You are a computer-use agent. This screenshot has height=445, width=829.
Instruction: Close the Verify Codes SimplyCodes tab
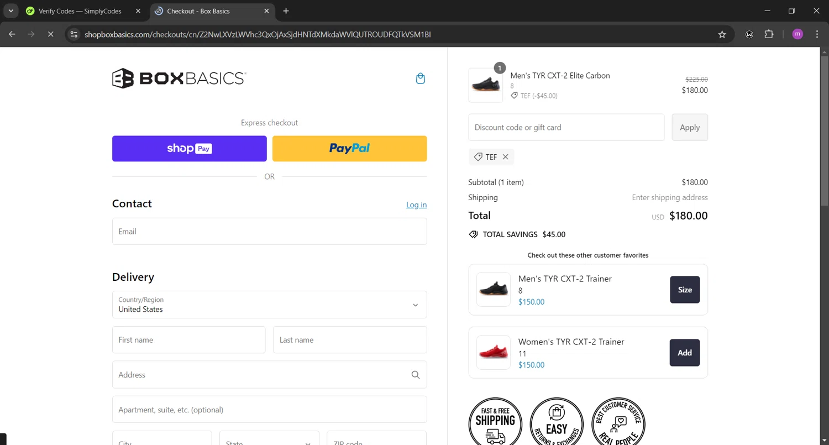tap(138, 11)
